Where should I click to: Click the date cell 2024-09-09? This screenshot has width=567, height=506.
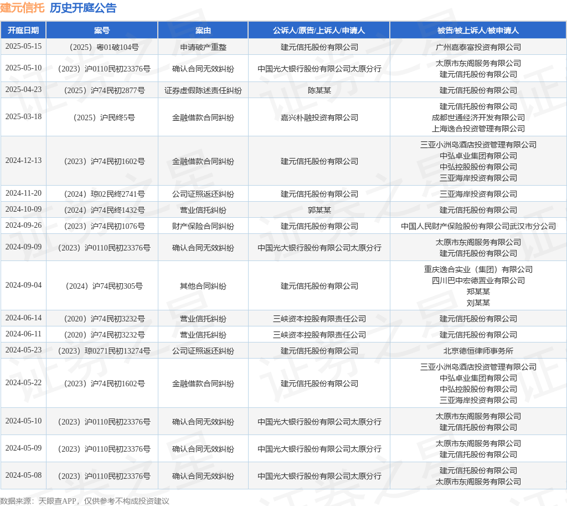click(23, 247)
